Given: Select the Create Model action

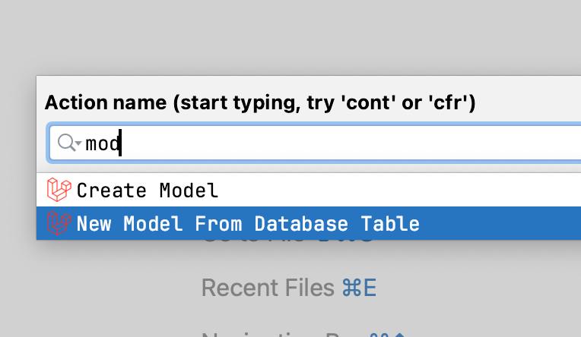Looking at the screenshot, I should (309, 191).
